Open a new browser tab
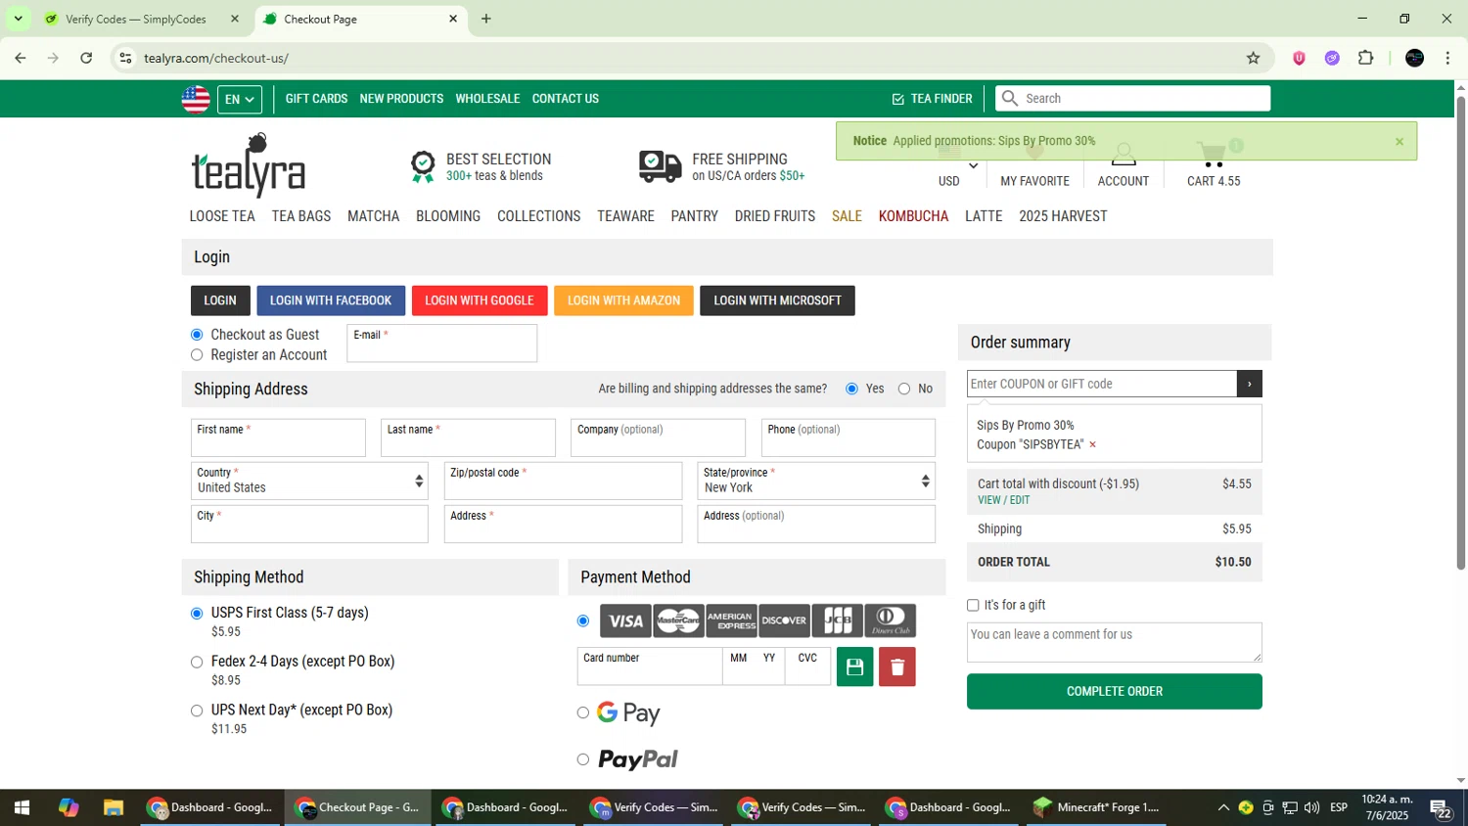 486,19
